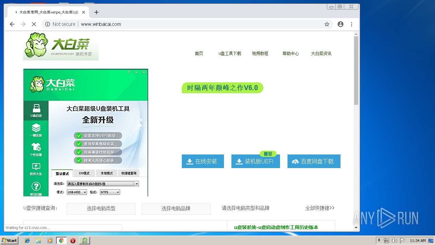Open the USB-HDD mode dropdown

pyautogui.click(x=77, y=192)
